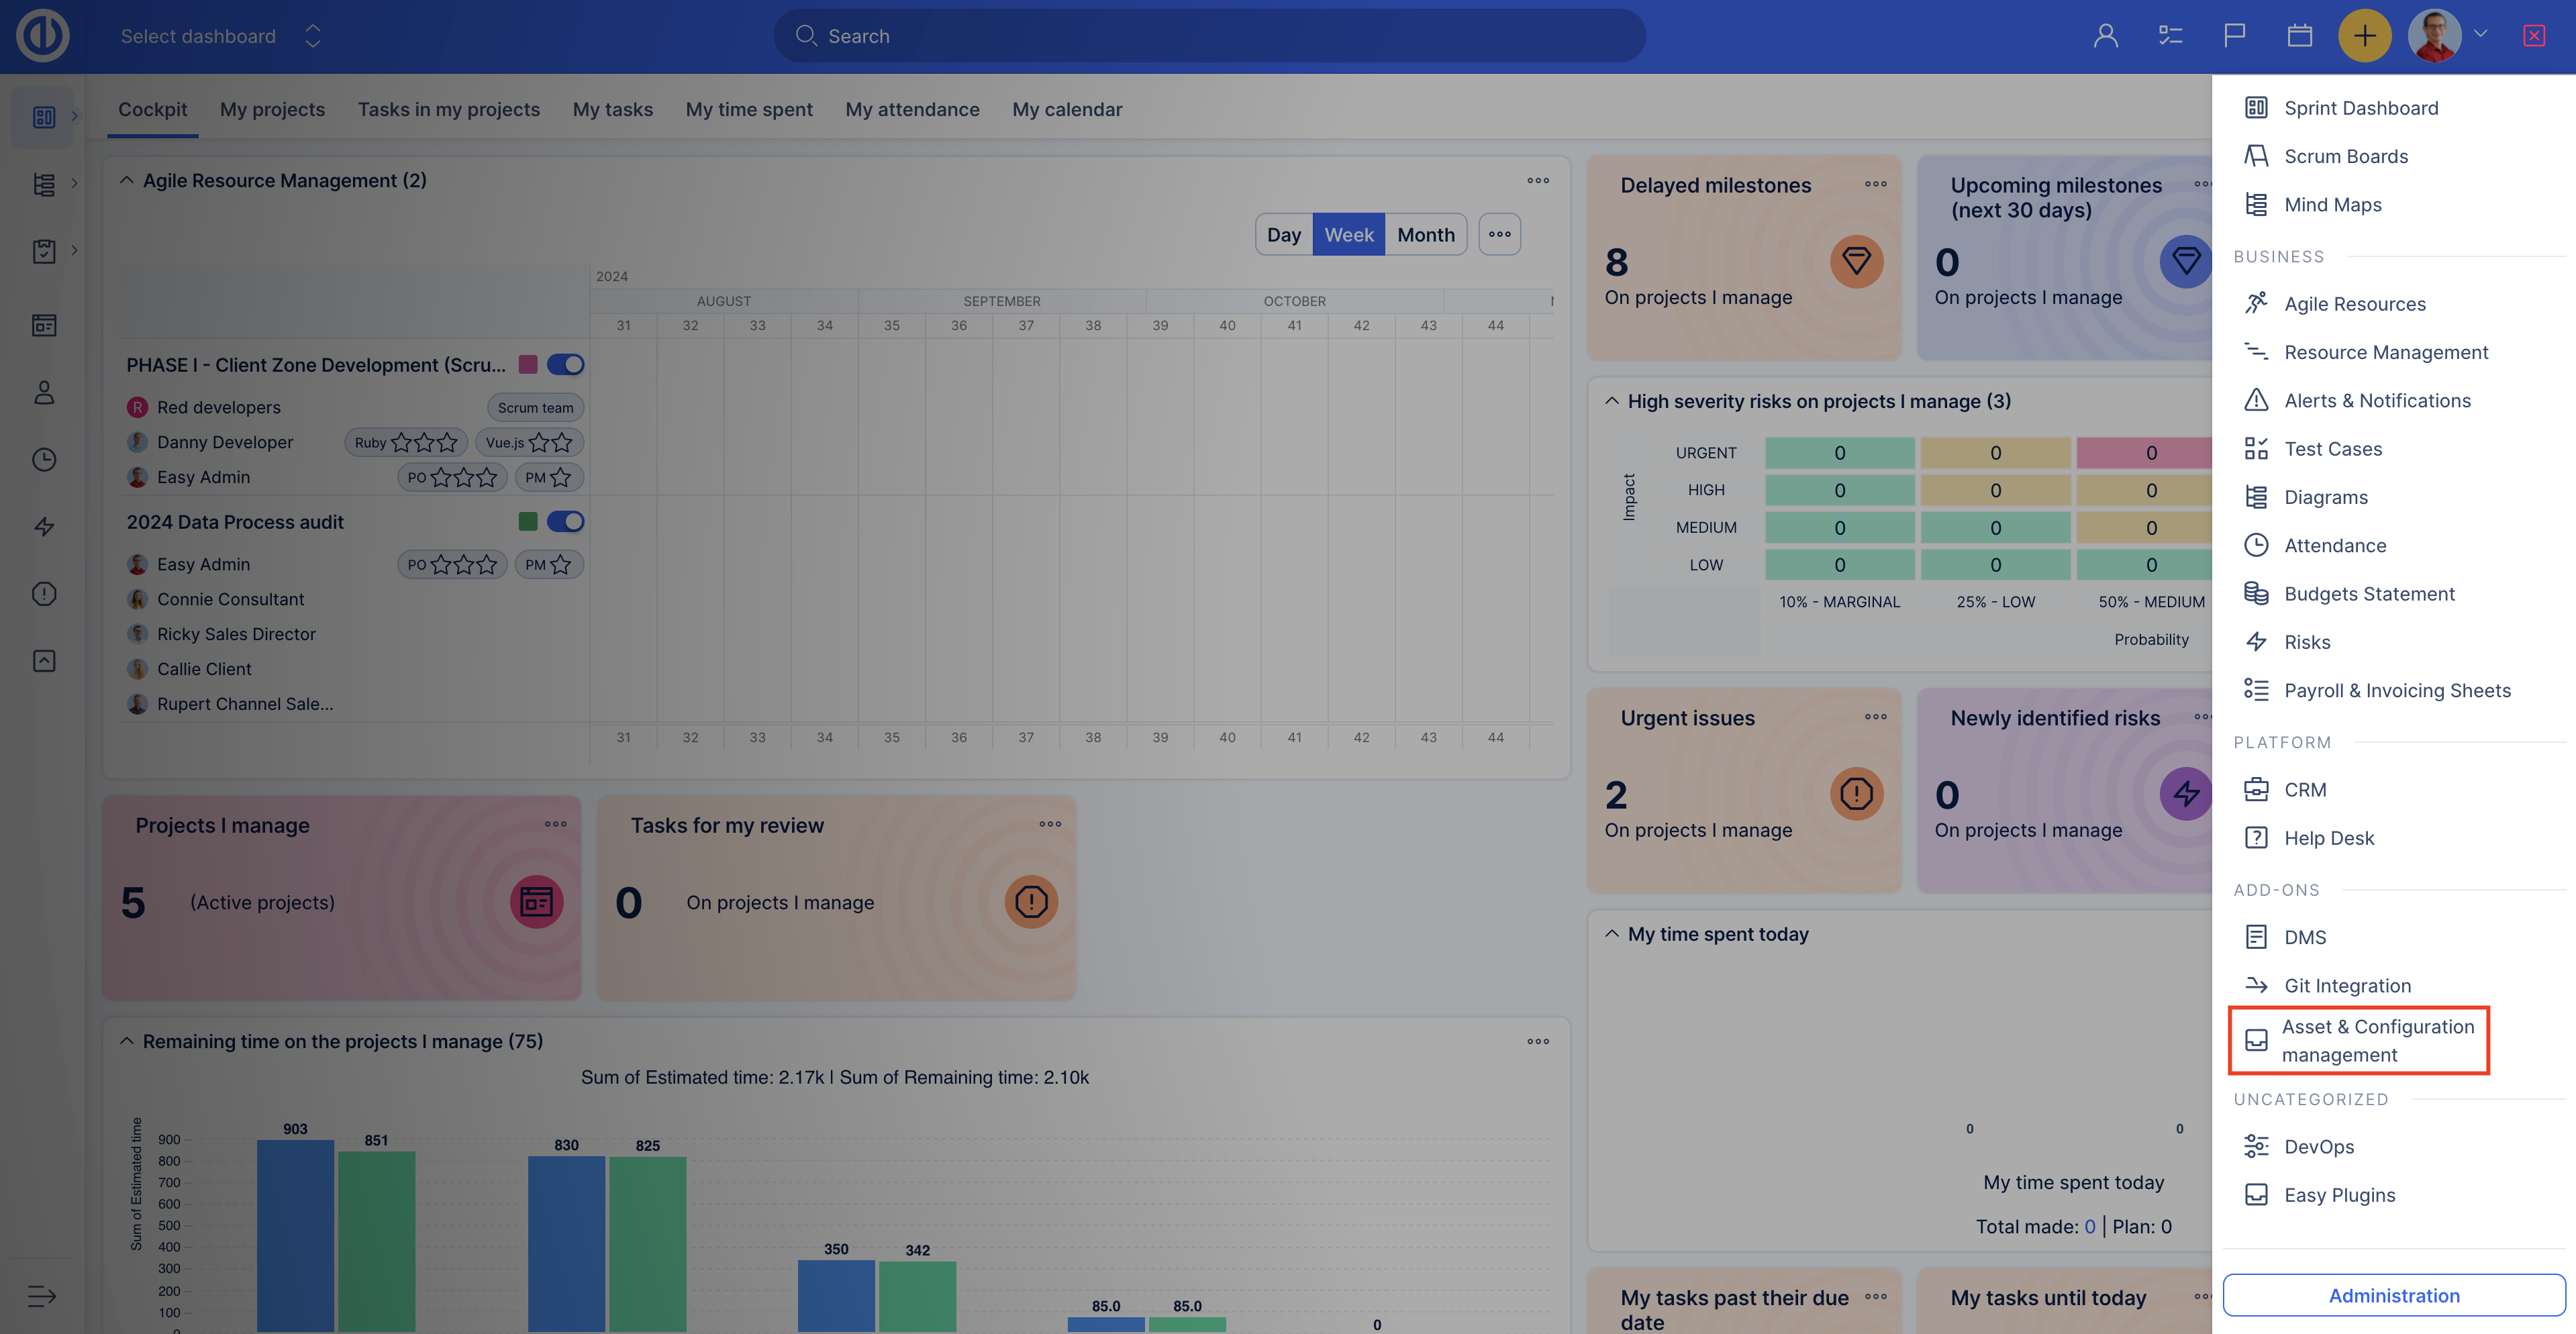Open the Select dashboard dropdown

pos(220,36)
